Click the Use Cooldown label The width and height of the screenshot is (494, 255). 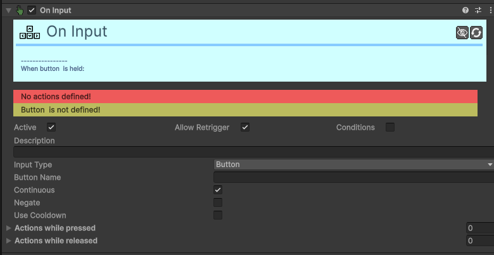click(x=40, y=215)
